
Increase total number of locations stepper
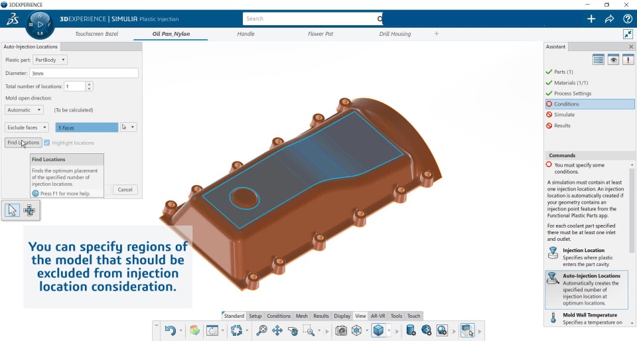[89, 84]
